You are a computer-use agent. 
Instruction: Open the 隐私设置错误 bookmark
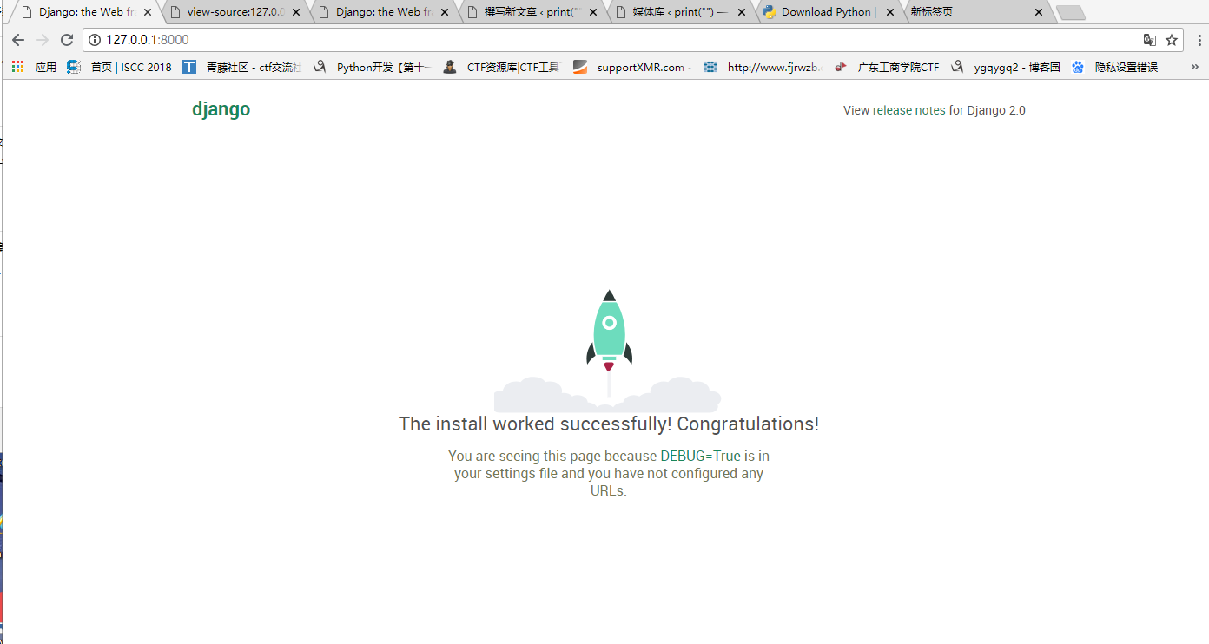(1115, 67)
